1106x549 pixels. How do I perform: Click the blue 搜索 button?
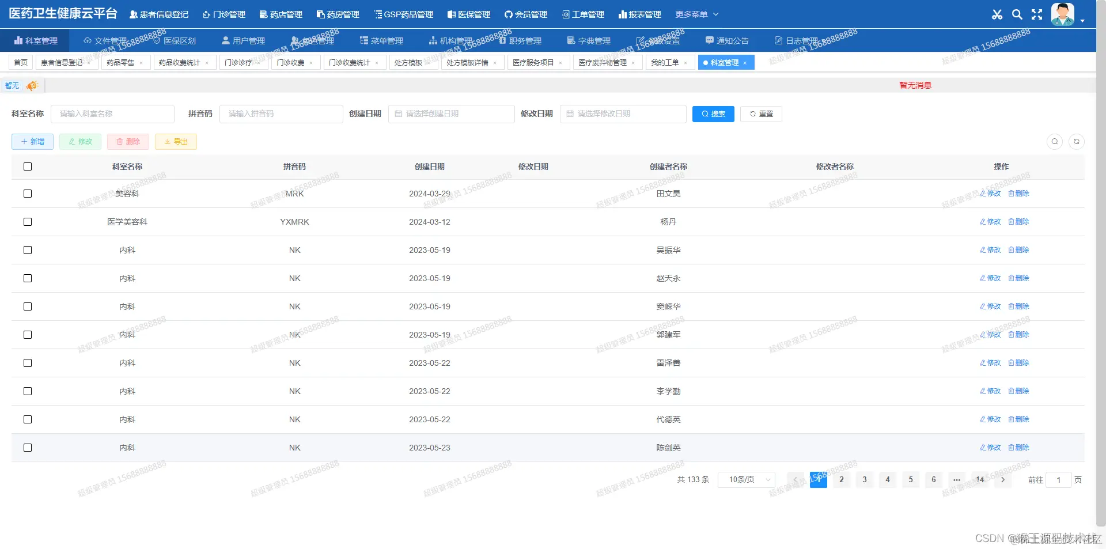tap(713, 114)
